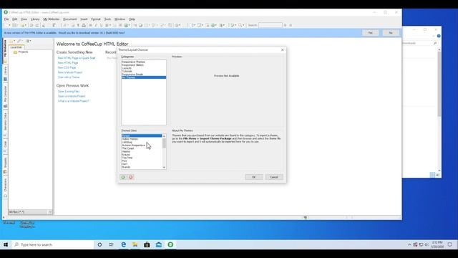Open the Window menu

(x=120, y=19)
